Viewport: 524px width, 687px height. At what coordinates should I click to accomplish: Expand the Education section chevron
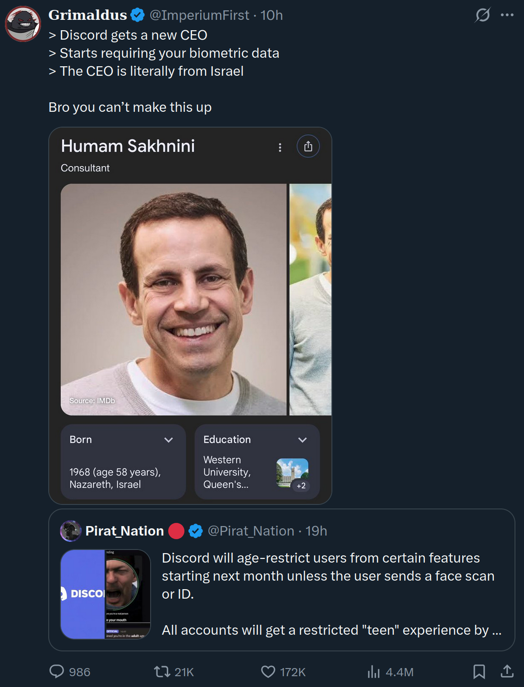pos(303,440)
